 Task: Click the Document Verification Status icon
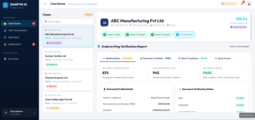click(180, 89)
